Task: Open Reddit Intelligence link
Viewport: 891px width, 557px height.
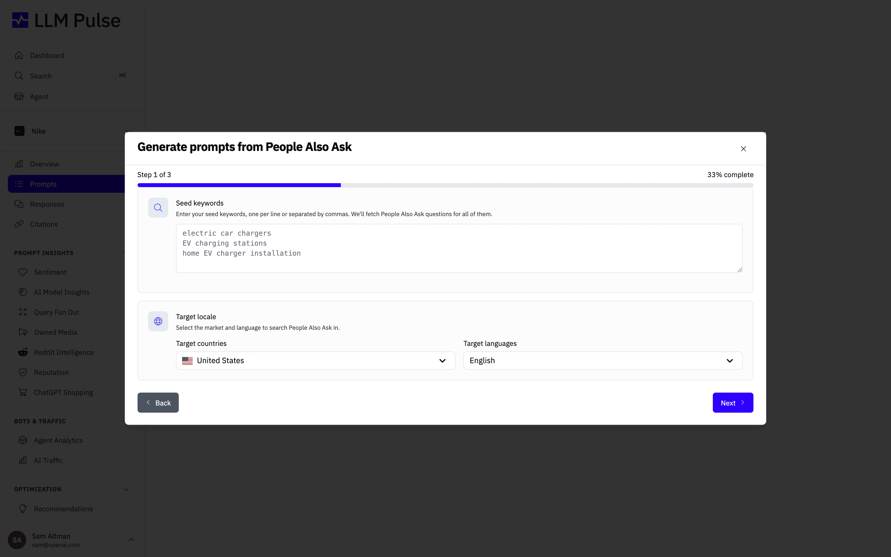Action: [64, 352]
